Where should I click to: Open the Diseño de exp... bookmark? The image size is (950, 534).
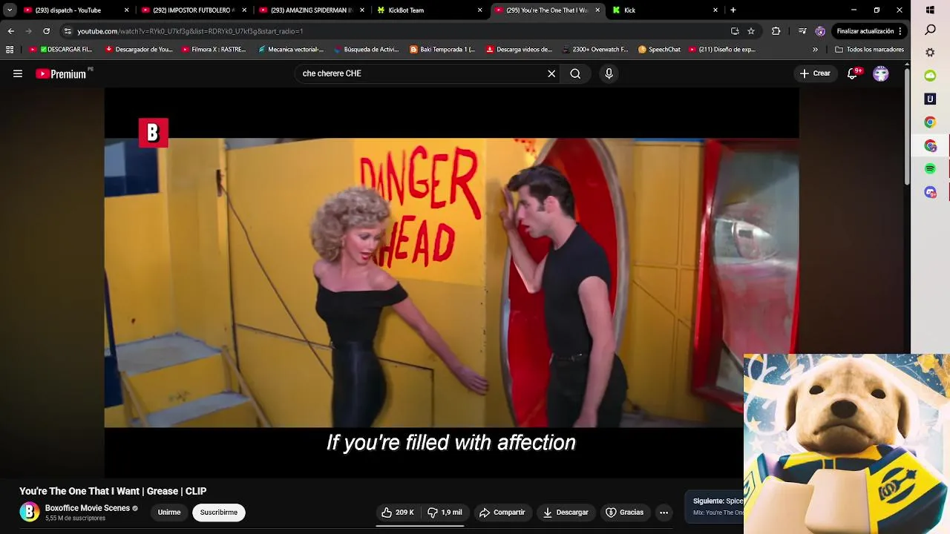(722, 50)
